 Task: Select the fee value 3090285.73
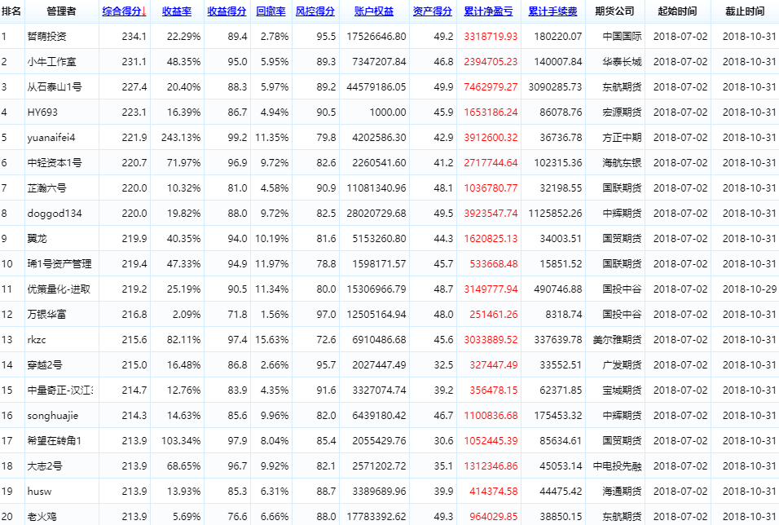click(555, 87)
